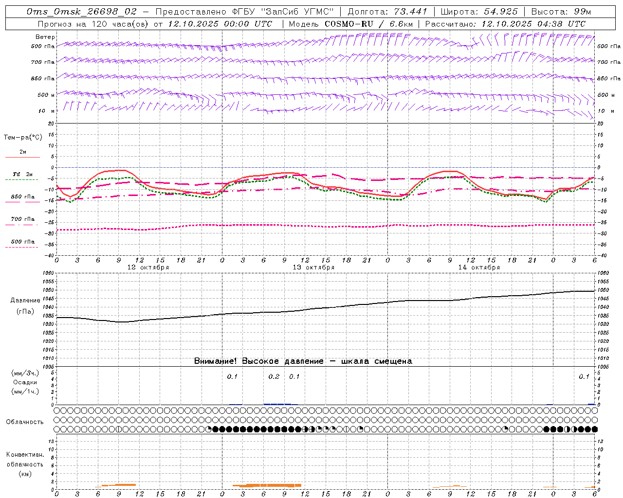This screenshot has width=623, height=498.
Task: Click the blue precipitation bar on 13 October
Action: tap(277, 404)
